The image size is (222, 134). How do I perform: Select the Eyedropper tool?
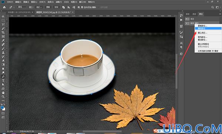click(3, 40)
